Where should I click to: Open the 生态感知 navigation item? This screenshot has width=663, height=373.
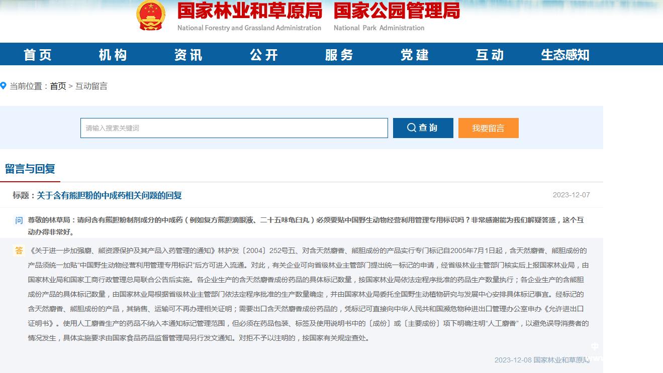click(565, 55)
